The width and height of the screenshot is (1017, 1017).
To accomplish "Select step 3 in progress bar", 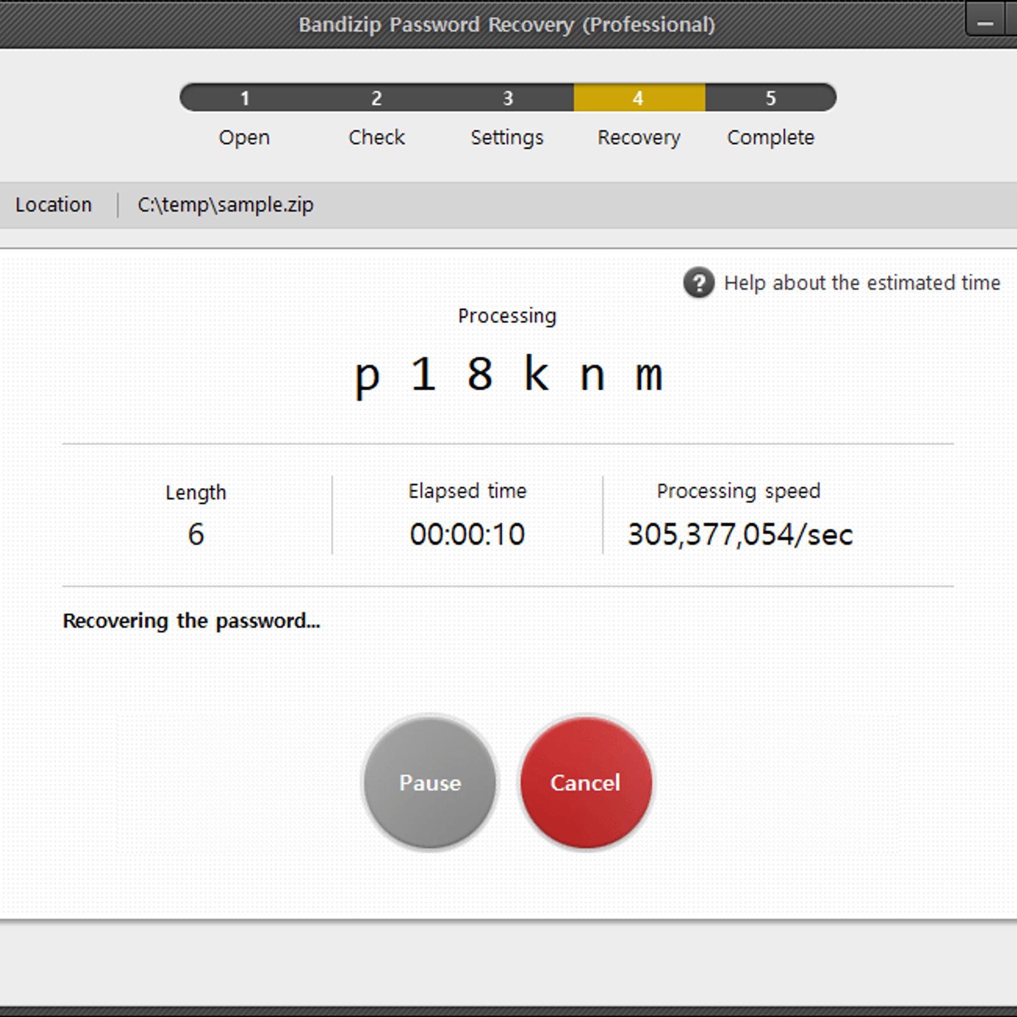I will point(508,98).
